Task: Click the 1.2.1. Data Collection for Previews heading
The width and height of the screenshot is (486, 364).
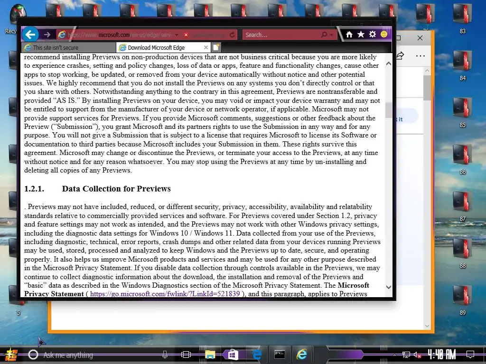Action: [x=97, y=189]
